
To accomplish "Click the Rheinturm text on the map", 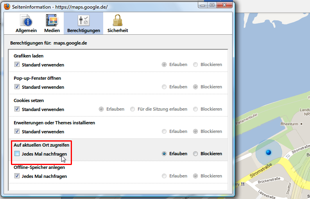I will (289, 124).
